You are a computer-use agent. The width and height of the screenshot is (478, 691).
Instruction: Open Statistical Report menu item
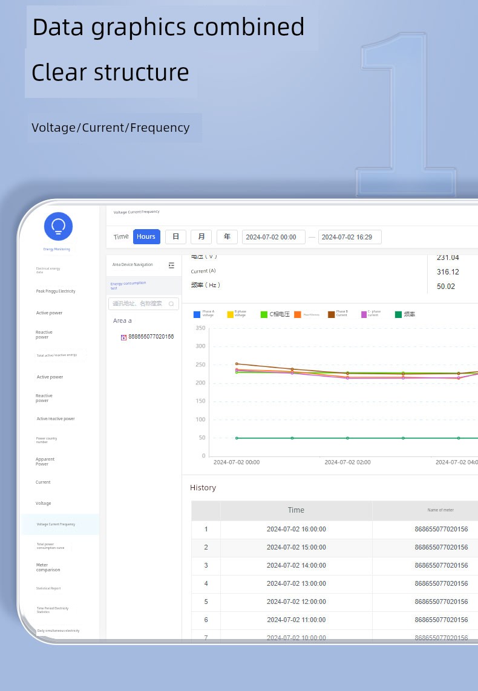pyautogui.click(x=48, y=588)
